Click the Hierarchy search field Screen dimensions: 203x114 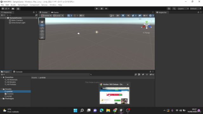click(20, 15)
